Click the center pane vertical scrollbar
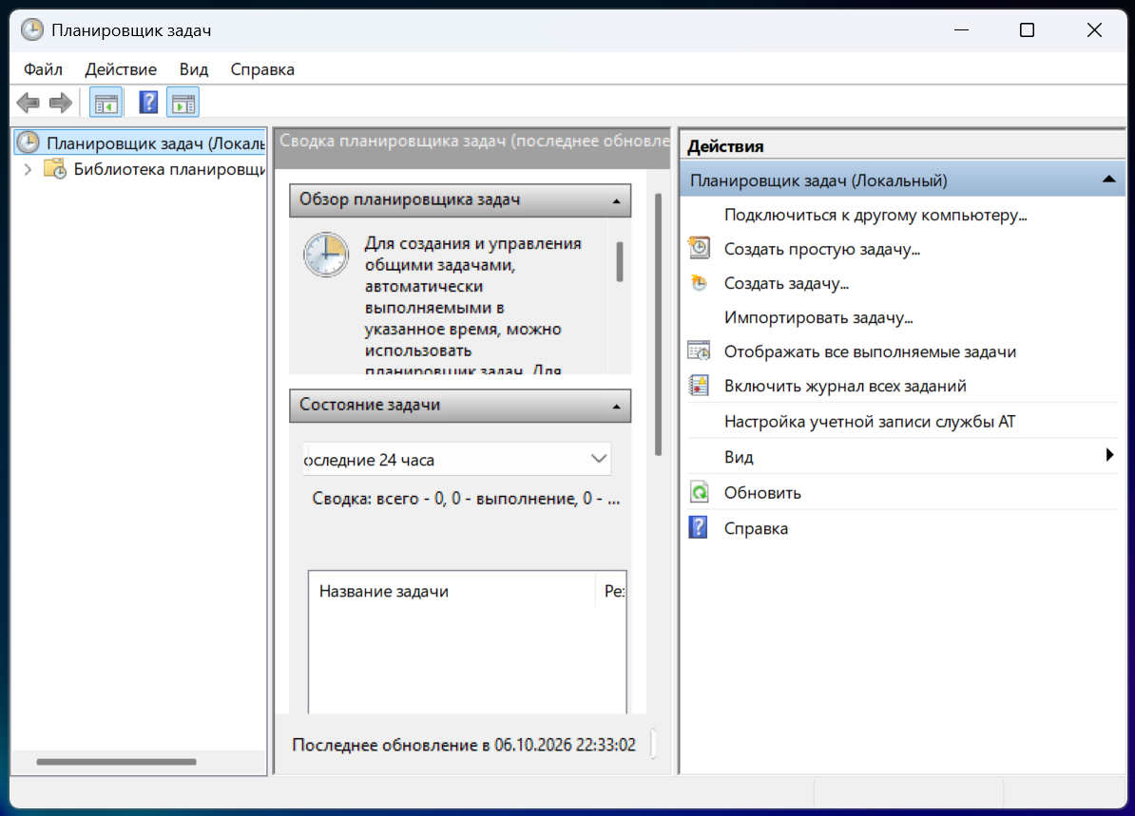 coord(658,324)
